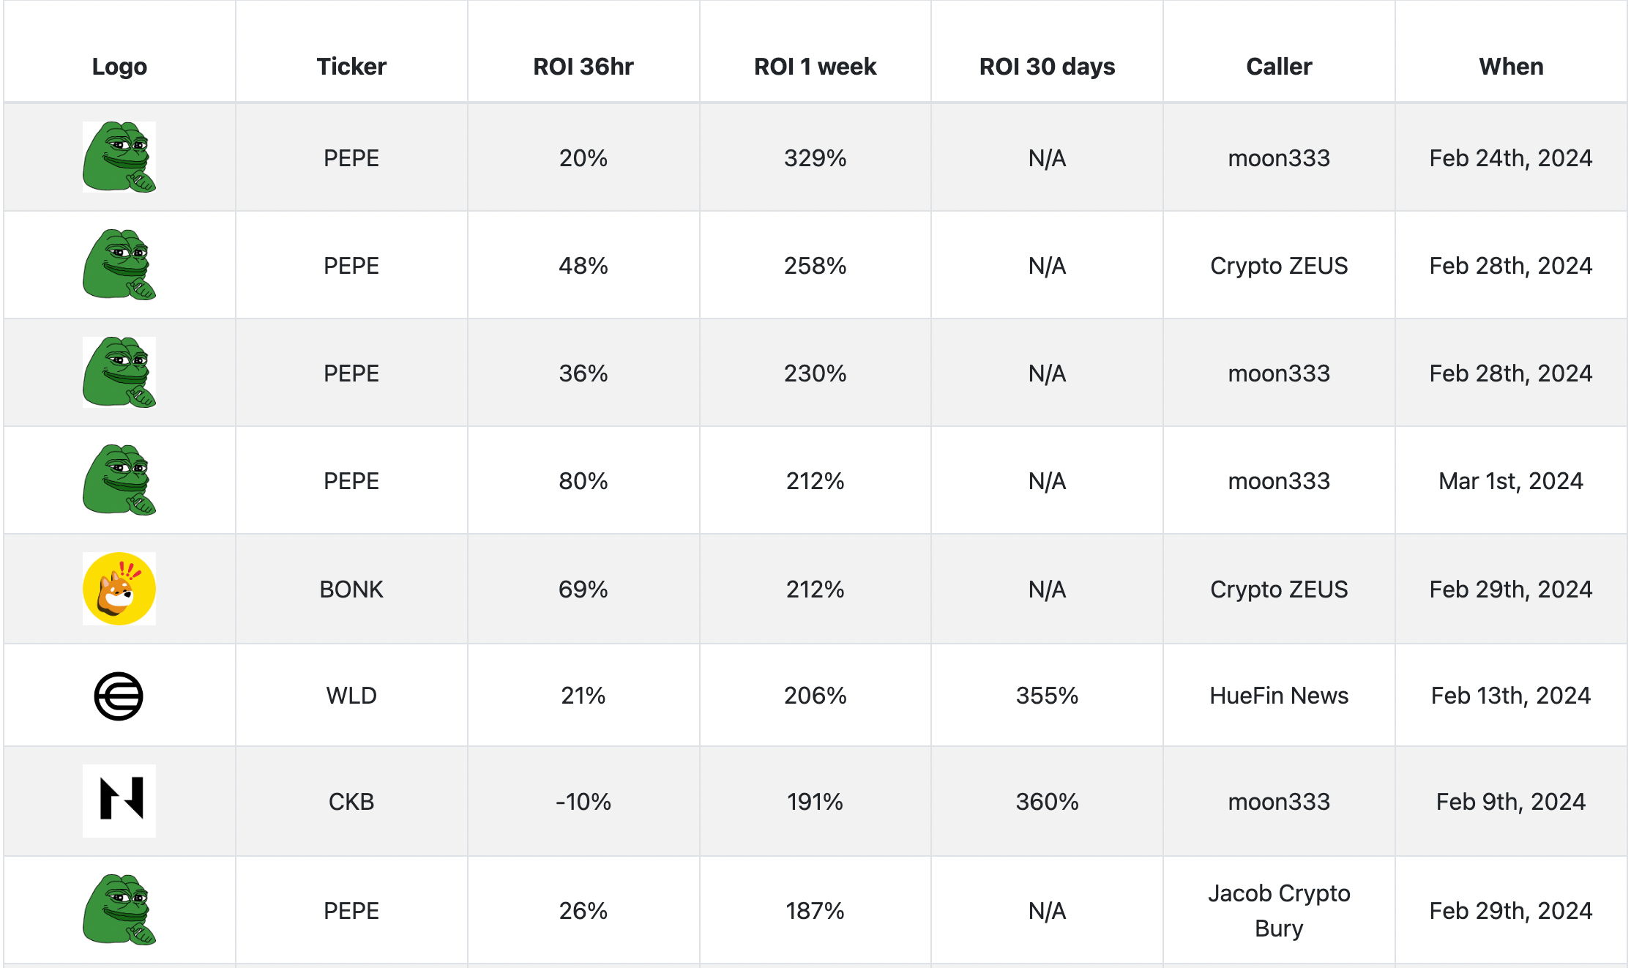Screen dimensions: 1631x968
Task: Sort by the ROI 36hr column header
Action: (x=583, y=67)
